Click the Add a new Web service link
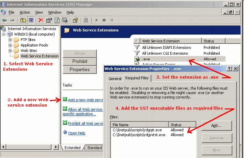This screenshot has width=244, height=158. pos(85,100)
